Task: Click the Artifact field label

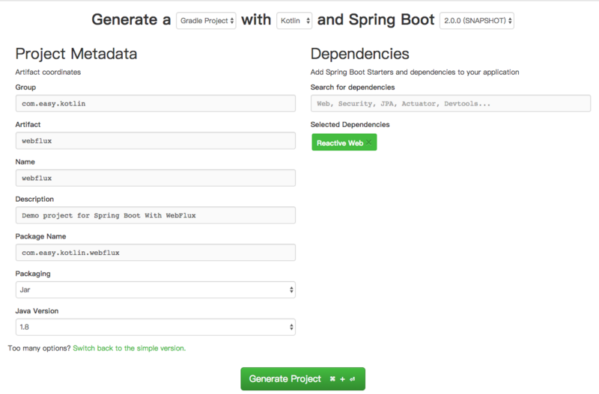Action: click(x=28, y=124)
